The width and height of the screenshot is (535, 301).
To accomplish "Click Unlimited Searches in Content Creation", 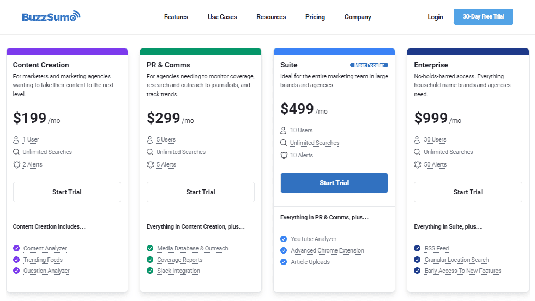I will coord(47,152).
